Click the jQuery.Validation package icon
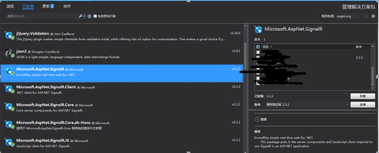This screenshot has width=379, height=153. coord(9,35)
